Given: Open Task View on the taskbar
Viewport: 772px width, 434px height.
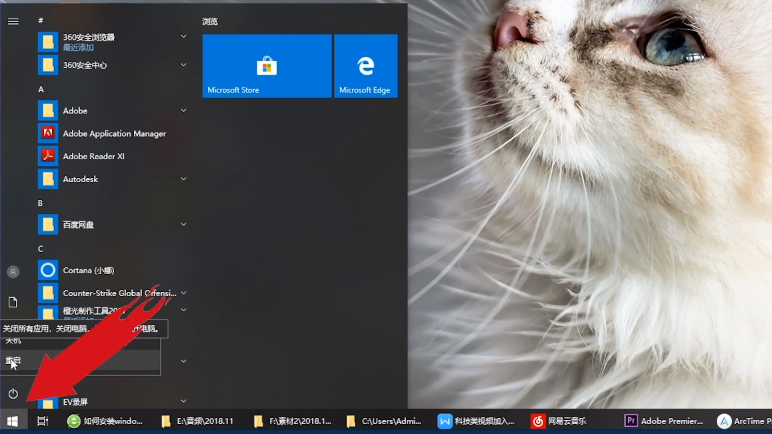Looking at the screenshot, I should [43, 421].
